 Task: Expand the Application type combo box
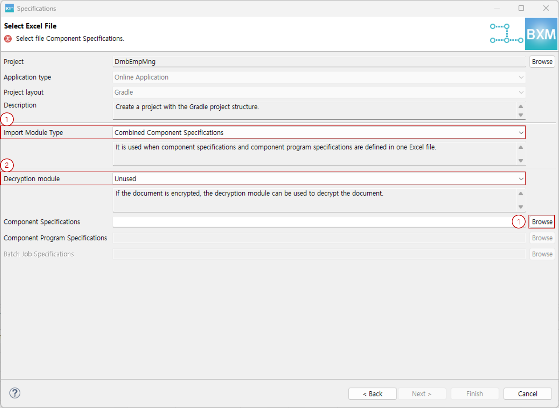click(520, 77)
